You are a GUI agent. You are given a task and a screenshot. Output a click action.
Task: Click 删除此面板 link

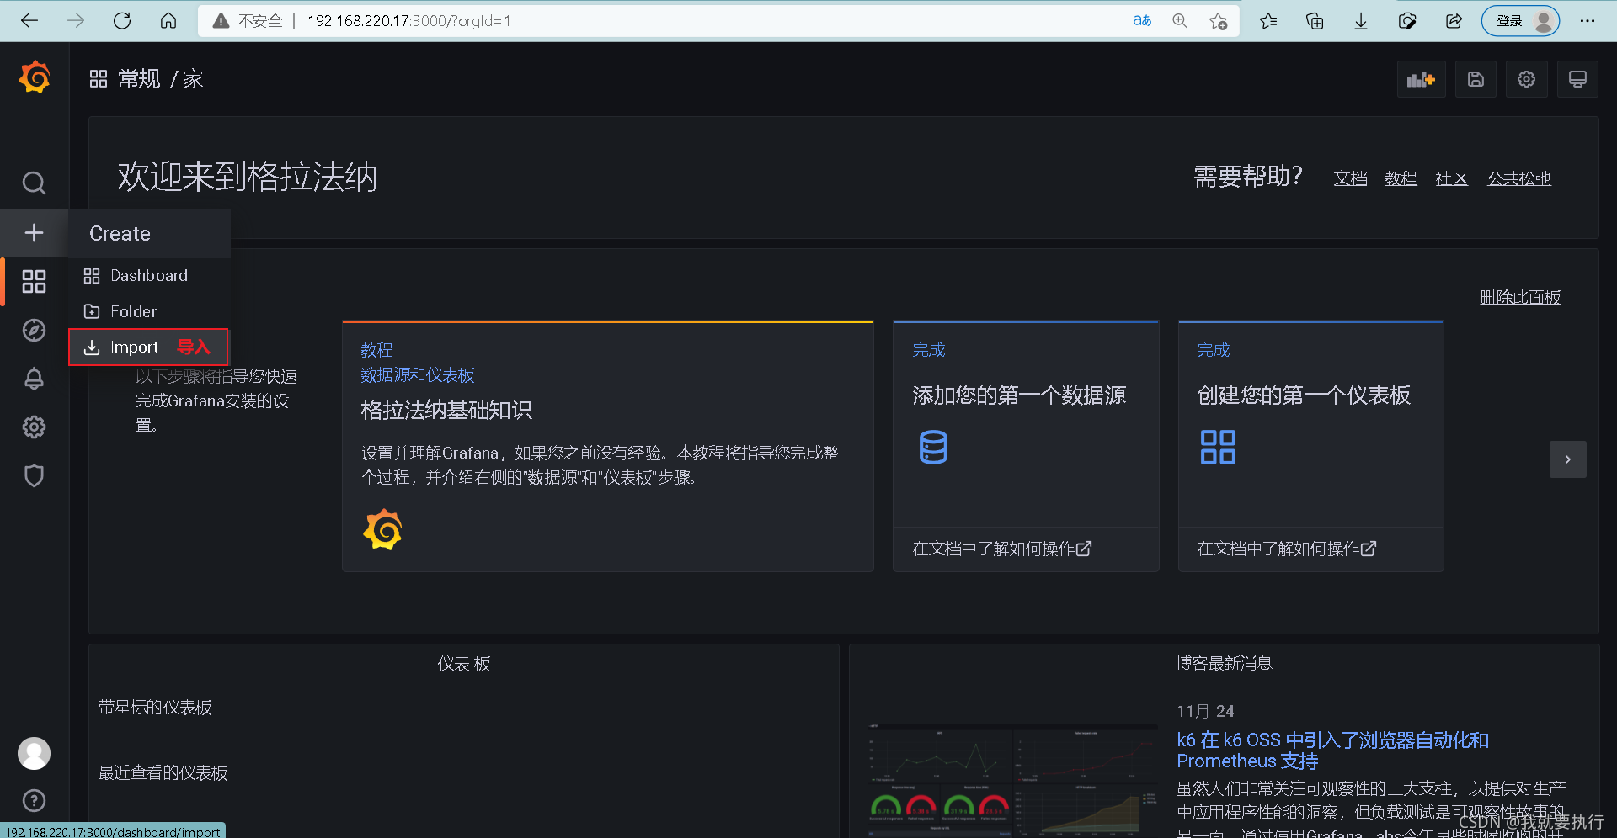[x=1520, y=297]
